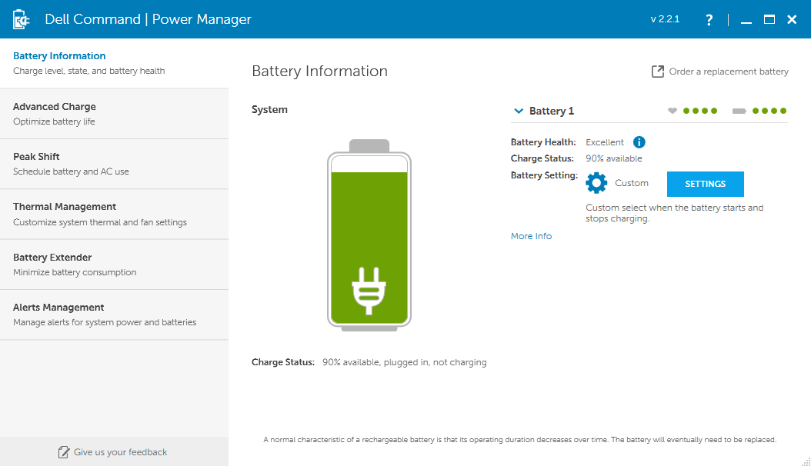This screenshot has height=466, width=811.
Task: Click Order a replacement battery link
Action: [x=728, y=72]
